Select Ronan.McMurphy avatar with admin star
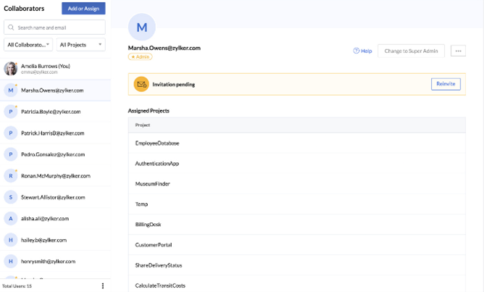Viewport: 484px width, 292px height. coord(11,175)
